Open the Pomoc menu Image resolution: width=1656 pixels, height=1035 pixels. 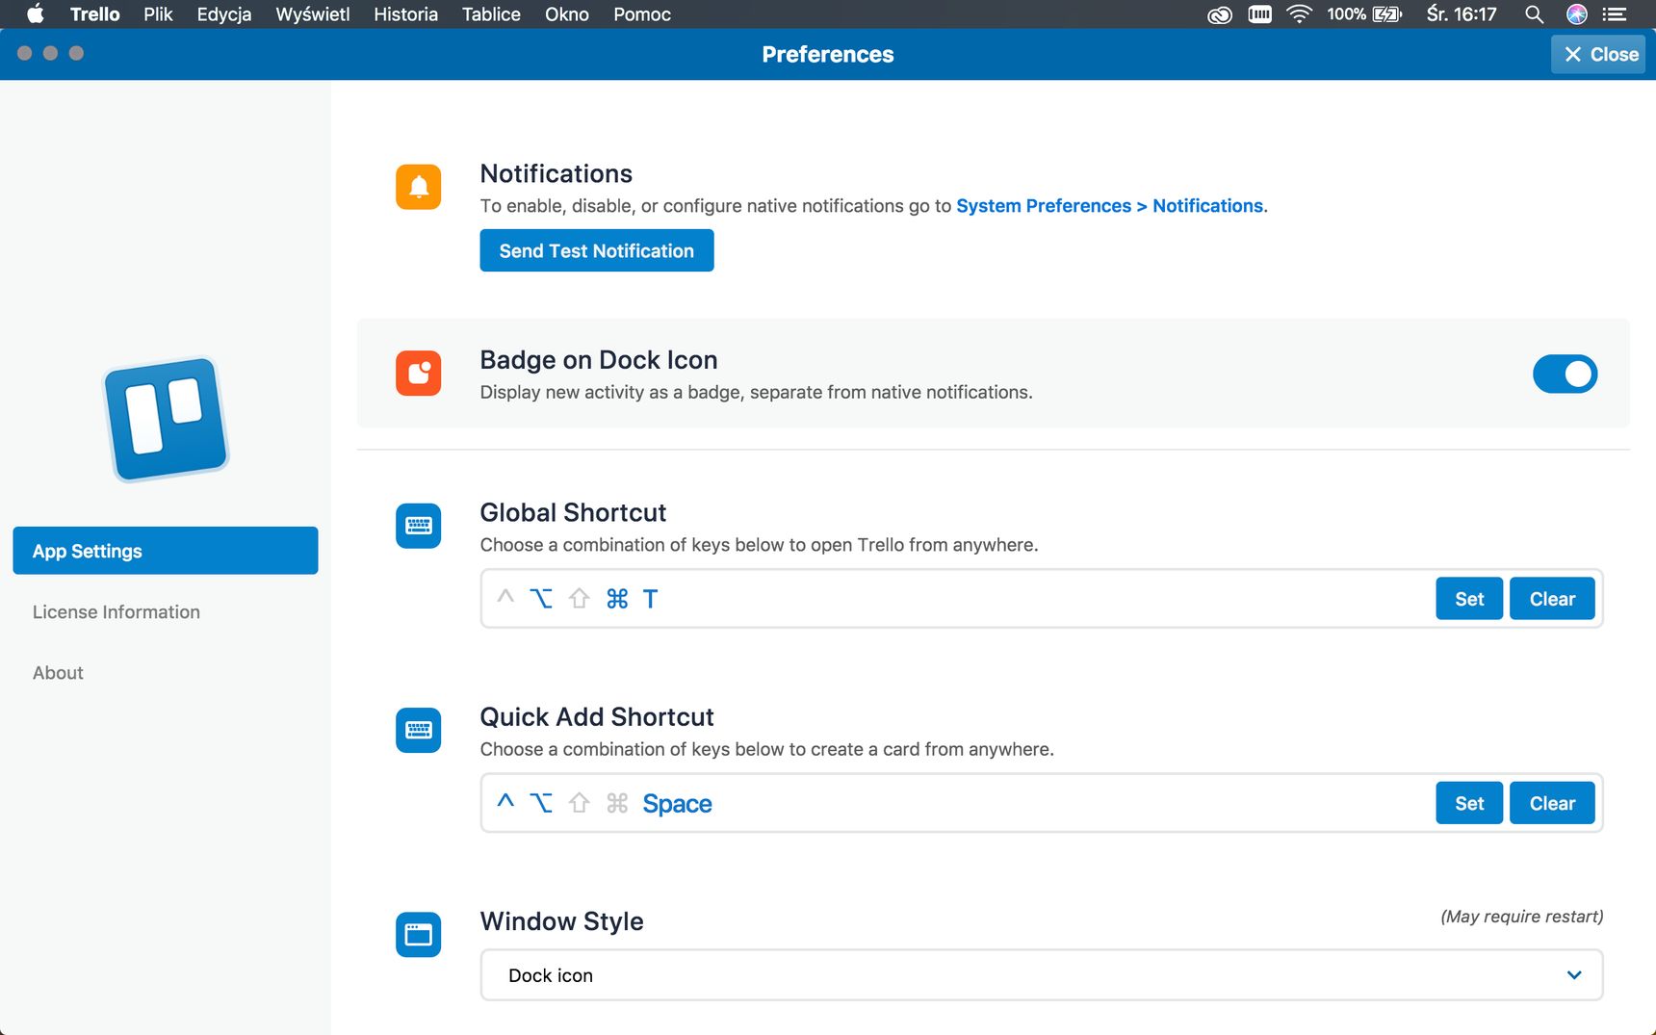click(x=642, y=14)
